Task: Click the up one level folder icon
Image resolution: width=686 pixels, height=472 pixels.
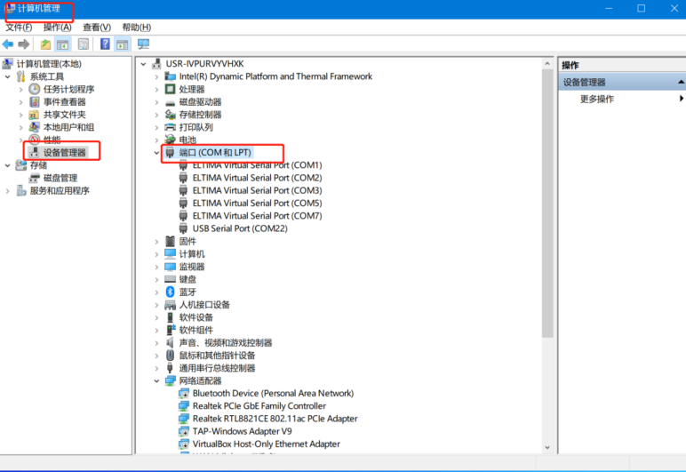Action: (46, 44)
